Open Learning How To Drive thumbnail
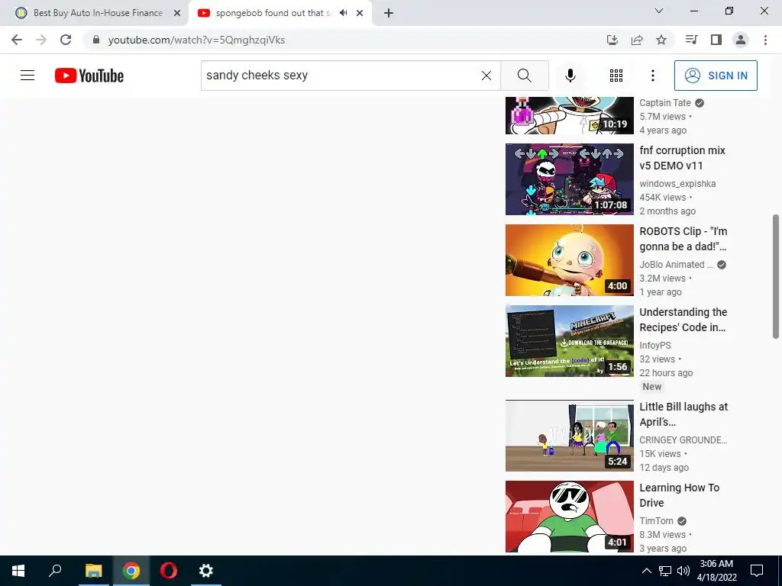Screen dimensions: 782x586 click(x=570, y=517)
